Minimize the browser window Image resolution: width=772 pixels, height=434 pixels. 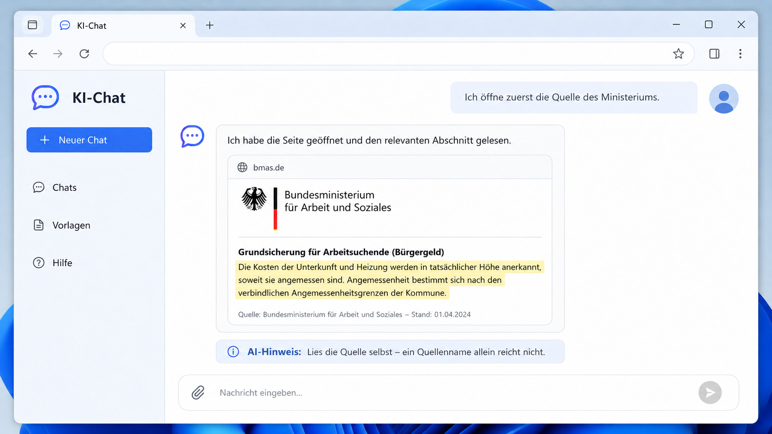tap(676, 24)
